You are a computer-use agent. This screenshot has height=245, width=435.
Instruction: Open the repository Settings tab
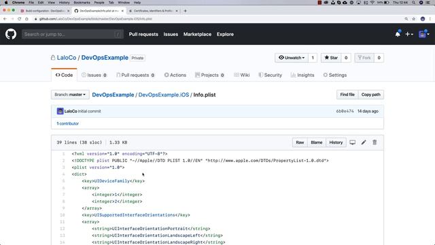coord(335,75)
